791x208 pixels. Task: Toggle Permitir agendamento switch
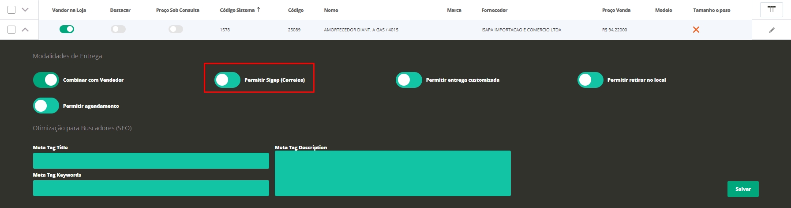46,106
